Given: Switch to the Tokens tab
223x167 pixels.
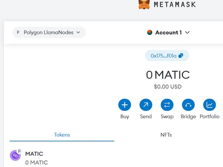Looking at the screenshot, I should (x=62, y=135).
